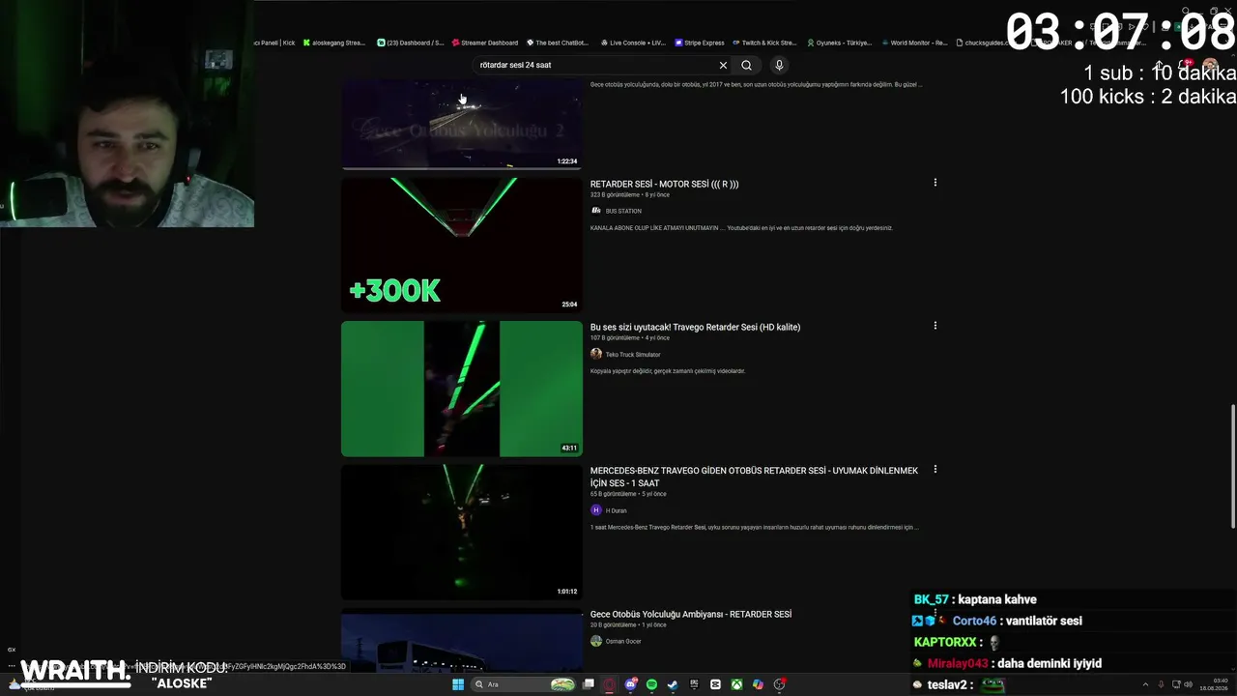
Task: Open the 'Oyuneks - Türkiye' bookmark
Action: [x=839, y=43]
